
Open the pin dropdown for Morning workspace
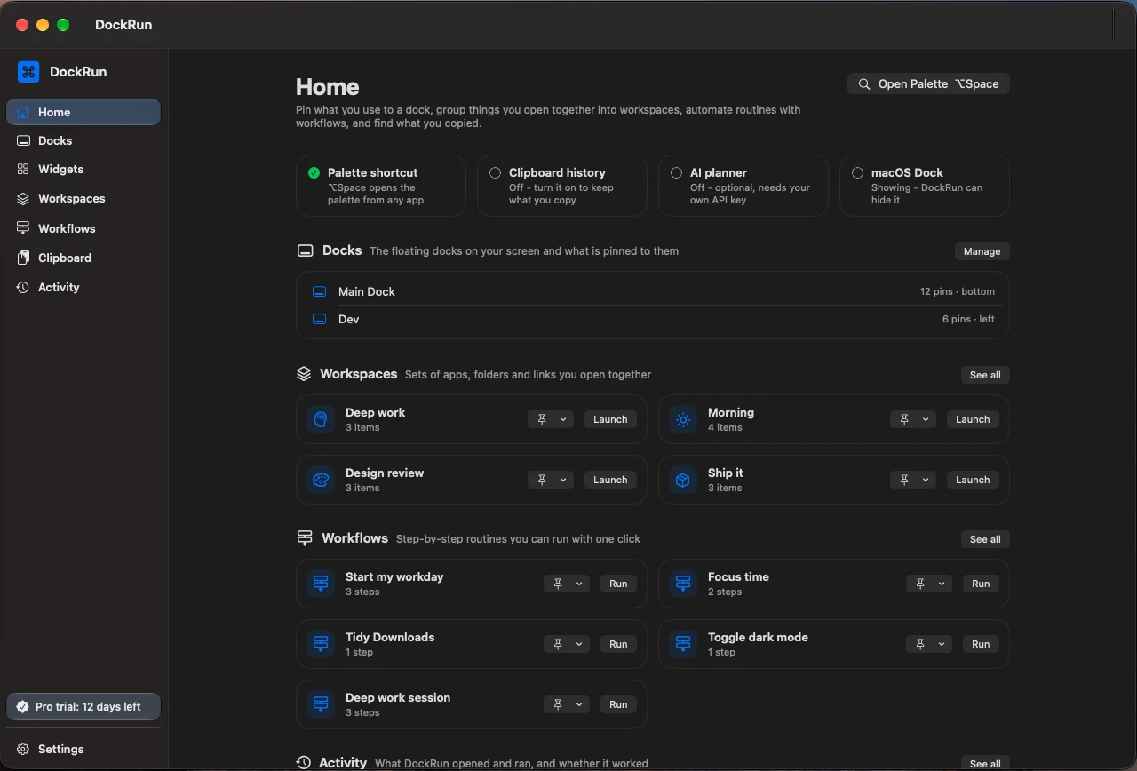pyautogui.click(x=913, y=419)
